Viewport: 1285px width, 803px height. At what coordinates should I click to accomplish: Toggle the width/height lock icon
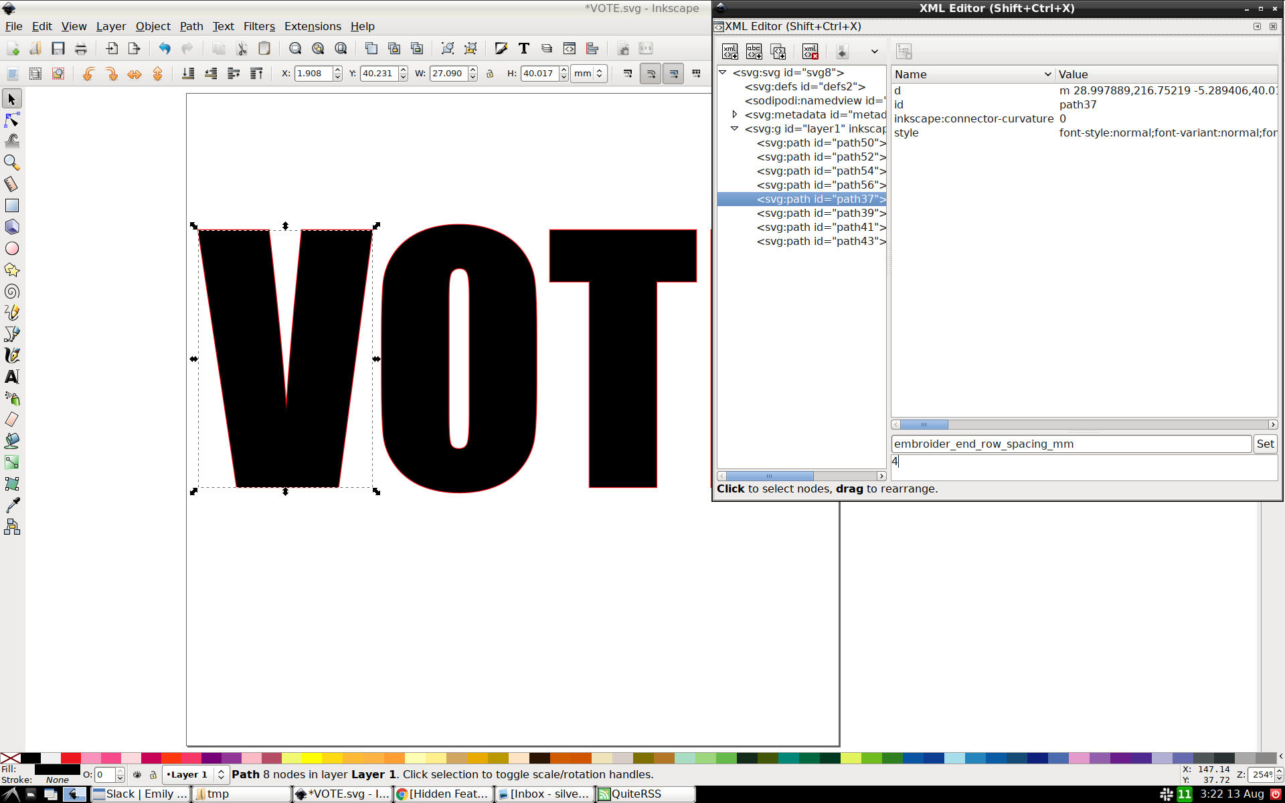coord(490,74)
